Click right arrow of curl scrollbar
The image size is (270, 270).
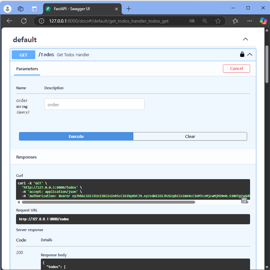click(x=248, y=202)
